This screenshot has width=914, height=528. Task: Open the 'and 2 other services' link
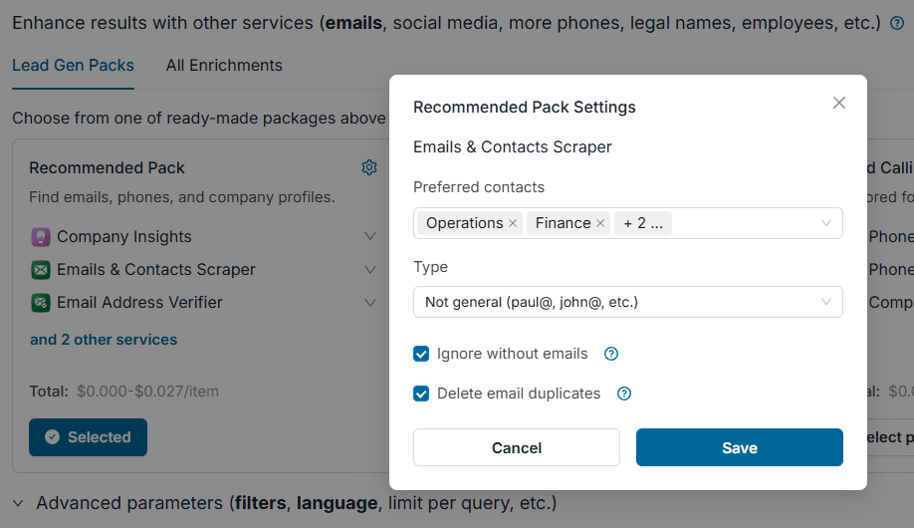[x=104, y=340]
